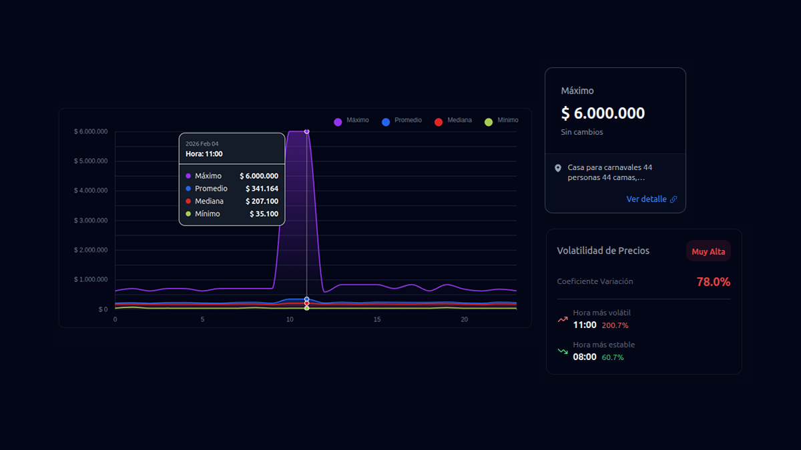The image size is (801, 450).
Task: Select the 08:00 most stable hour
Action: tap(585, 357)
